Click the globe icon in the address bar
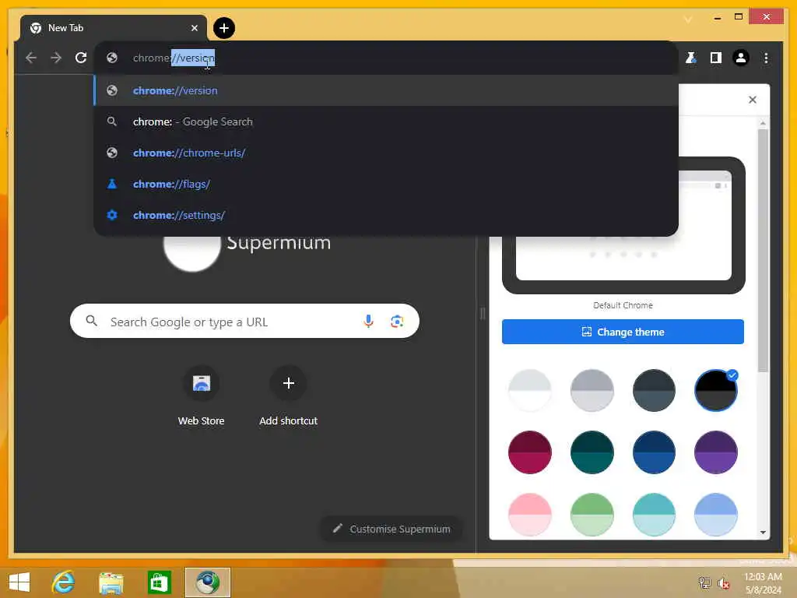The width and height of the screenshot is (797, 598). 112,58
